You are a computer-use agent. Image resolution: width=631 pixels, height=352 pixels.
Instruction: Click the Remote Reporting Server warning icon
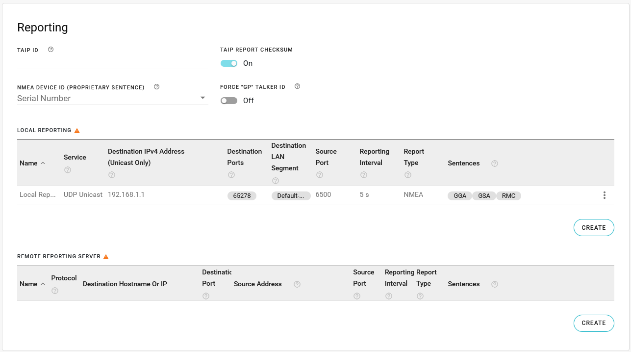point(106,257)
